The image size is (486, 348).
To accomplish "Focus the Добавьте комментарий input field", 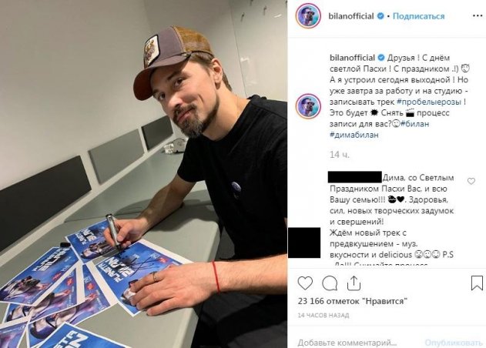I will tap(347, 343).
